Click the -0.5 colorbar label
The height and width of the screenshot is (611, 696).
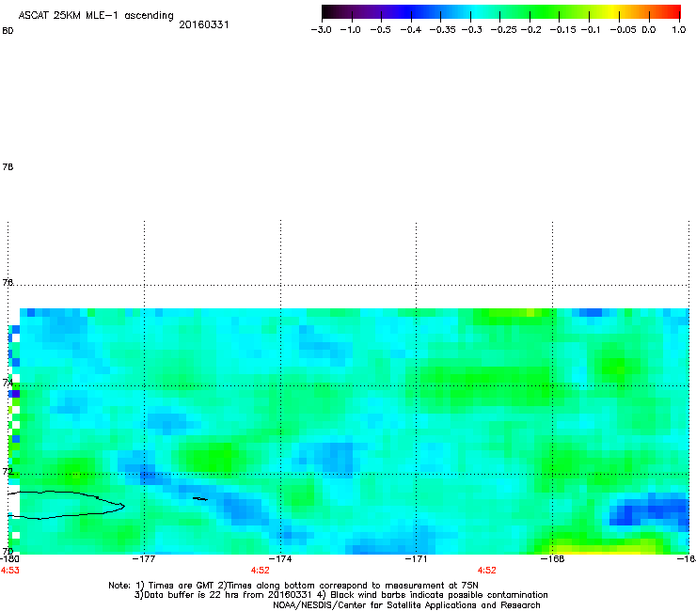click(x=380, y=30)
